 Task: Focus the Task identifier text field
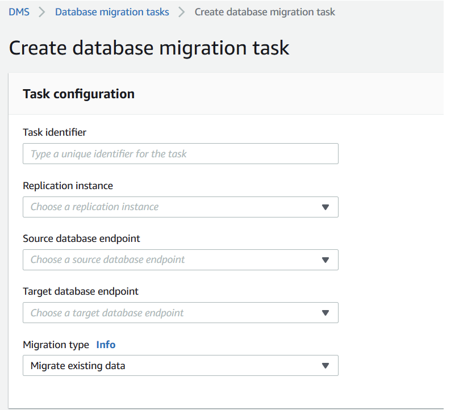point(181,153)
